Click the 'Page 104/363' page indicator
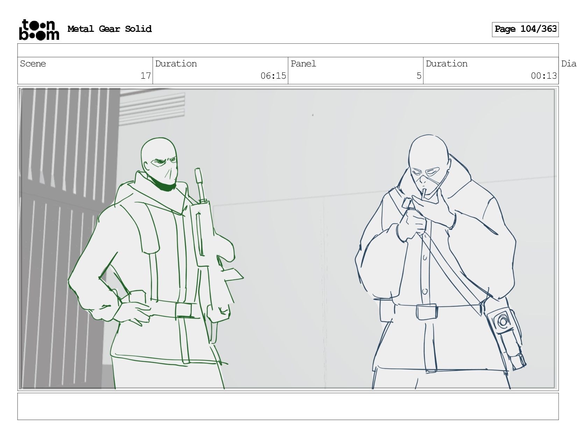 tap(525, 29)
